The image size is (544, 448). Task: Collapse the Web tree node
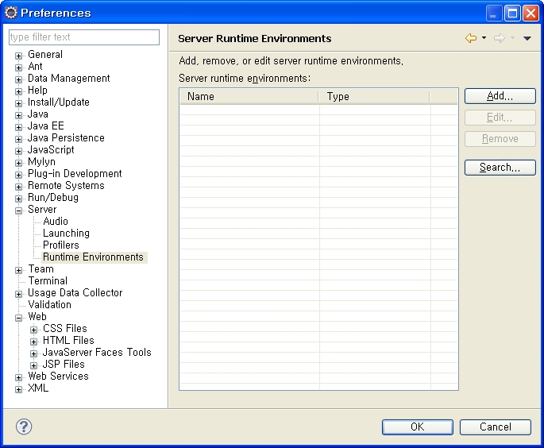coord(18,318)
